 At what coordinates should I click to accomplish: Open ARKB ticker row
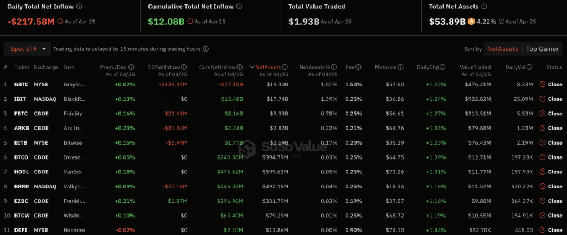tap(22, 128)
